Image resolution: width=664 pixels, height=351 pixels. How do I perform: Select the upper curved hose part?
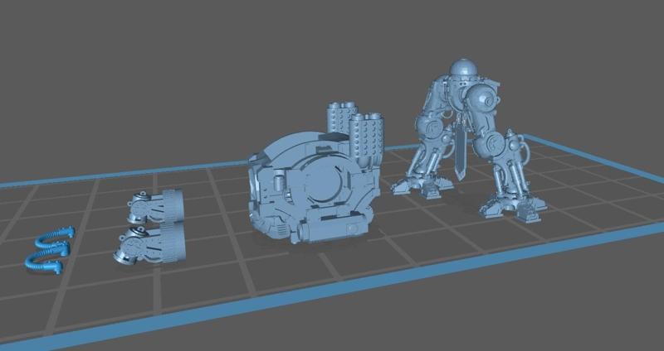point(54,238)
